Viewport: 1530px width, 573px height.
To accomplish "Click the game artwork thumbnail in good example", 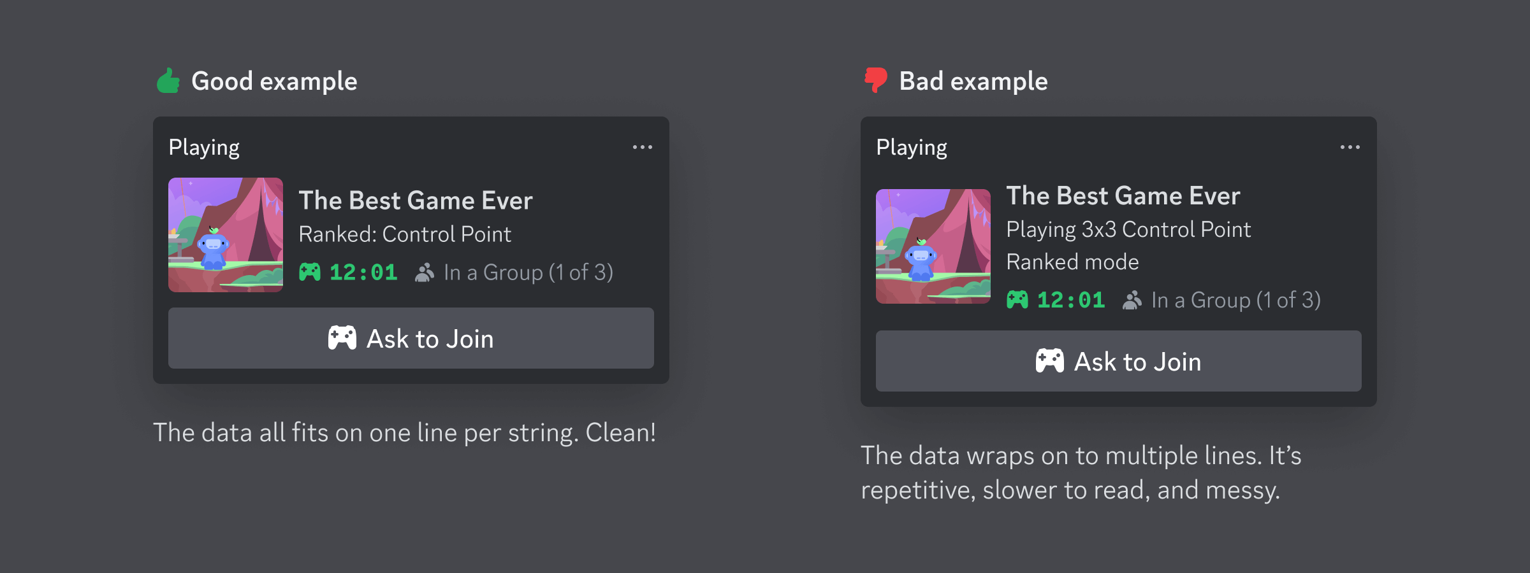I will point(226,235).
